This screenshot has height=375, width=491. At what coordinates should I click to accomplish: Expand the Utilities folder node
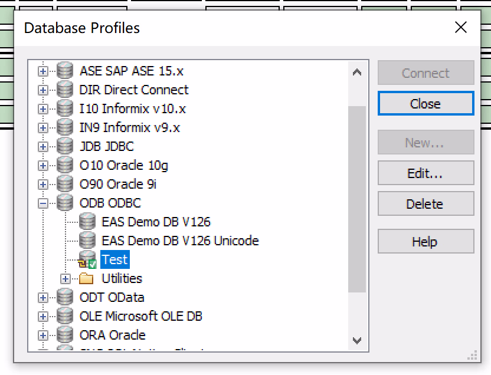pos(65,279)
